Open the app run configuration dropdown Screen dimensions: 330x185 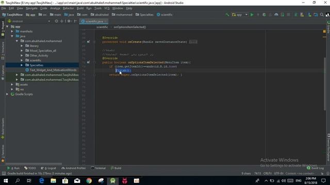click(x=240, y=15)
